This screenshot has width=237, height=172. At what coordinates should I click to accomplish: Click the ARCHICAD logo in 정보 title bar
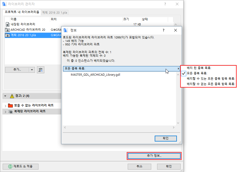[65, 30]
